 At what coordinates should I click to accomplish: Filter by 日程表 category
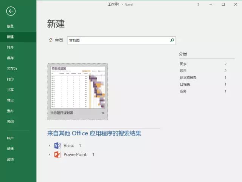203,84
